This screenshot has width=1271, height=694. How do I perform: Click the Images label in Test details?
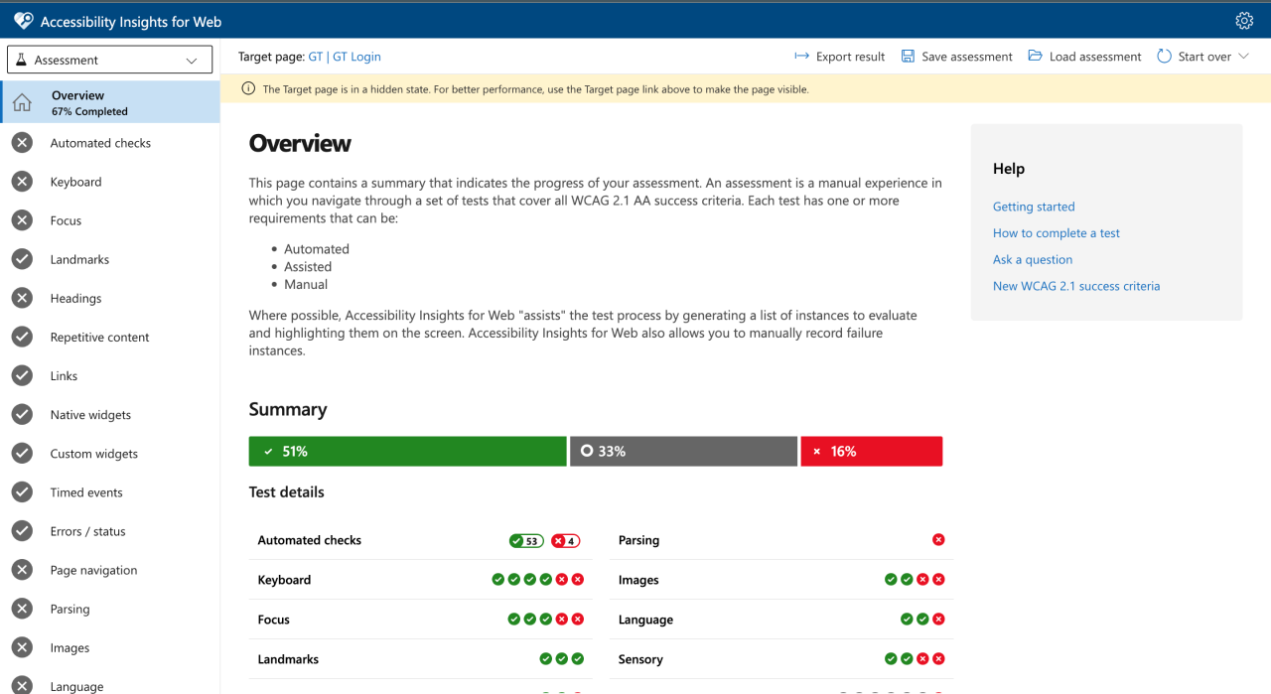[638, 580]
